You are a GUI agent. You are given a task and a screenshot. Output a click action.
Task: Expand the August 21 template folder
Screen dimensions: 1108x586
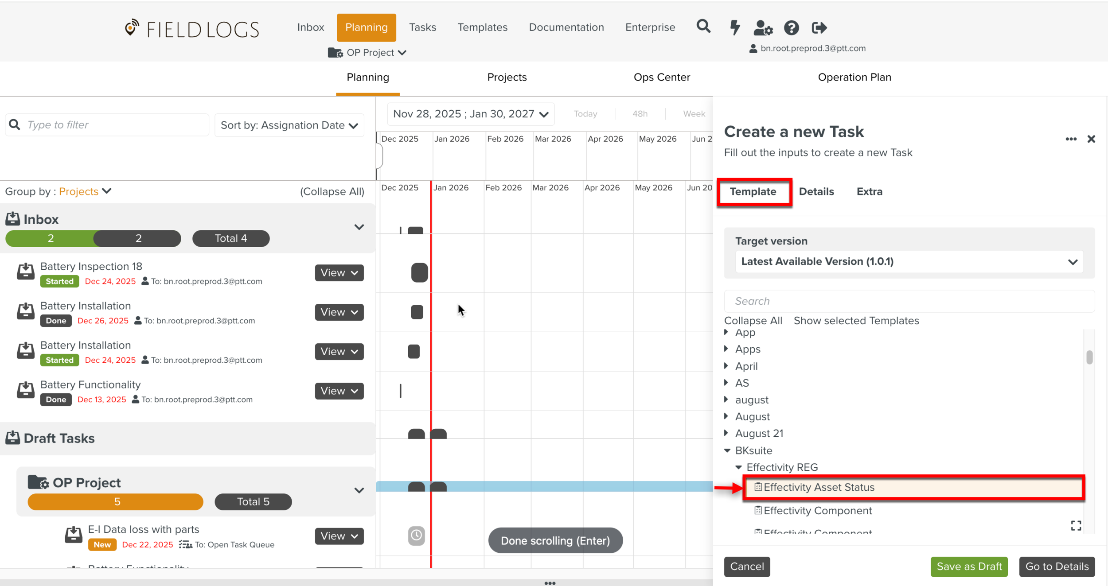click(726, 433)
